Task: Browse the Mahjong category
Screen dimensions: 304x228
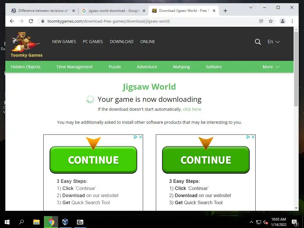Action: pyautogui.click(x=181, y=67)
